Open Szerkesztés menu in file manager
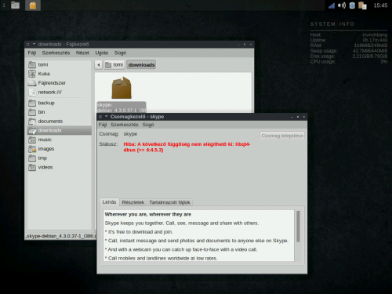The image size is (392, 294). click(56, 53)
